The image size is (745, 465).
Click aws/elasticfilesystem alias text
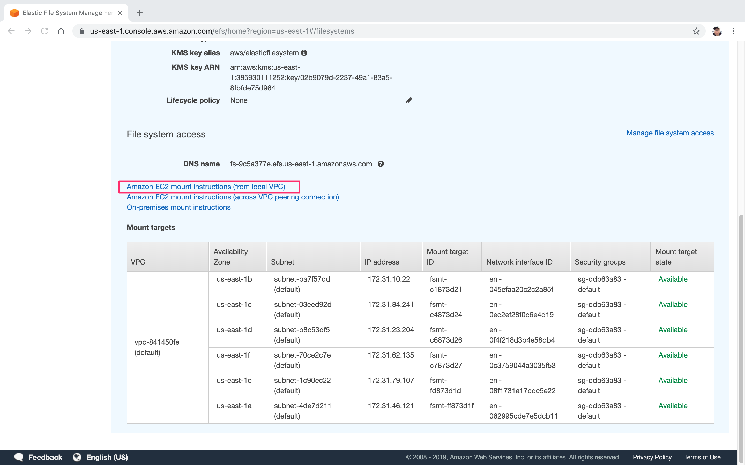pyautogui.click(x=264, y=53)
